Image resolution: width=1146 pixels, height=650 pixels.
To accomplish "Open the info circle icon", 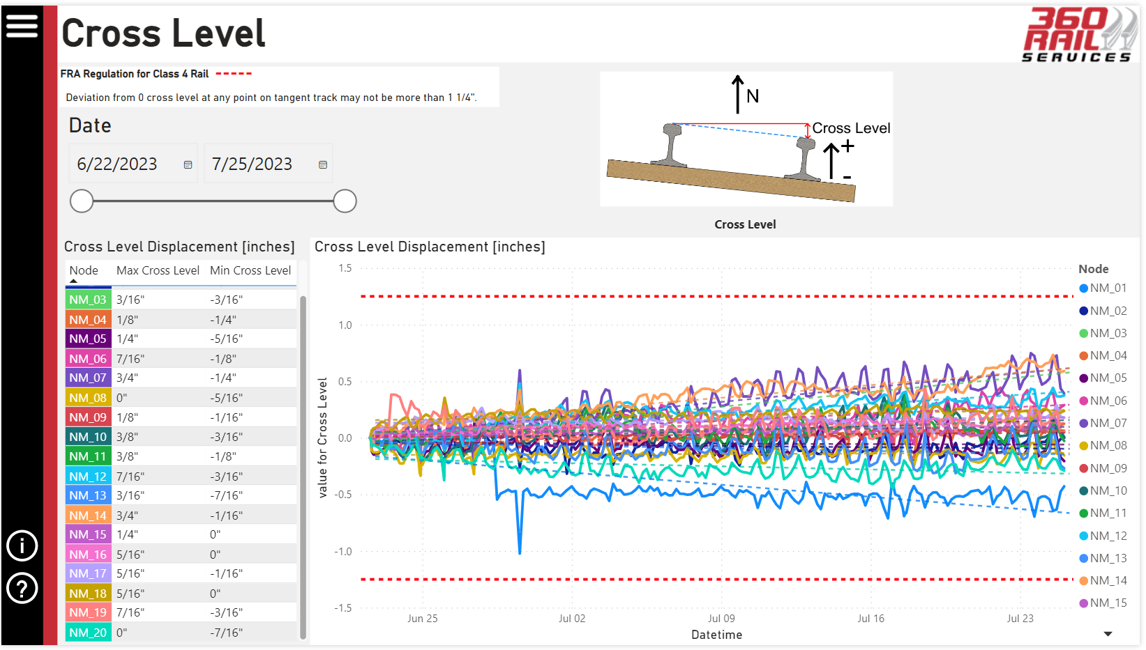I will tap(22, 545).
